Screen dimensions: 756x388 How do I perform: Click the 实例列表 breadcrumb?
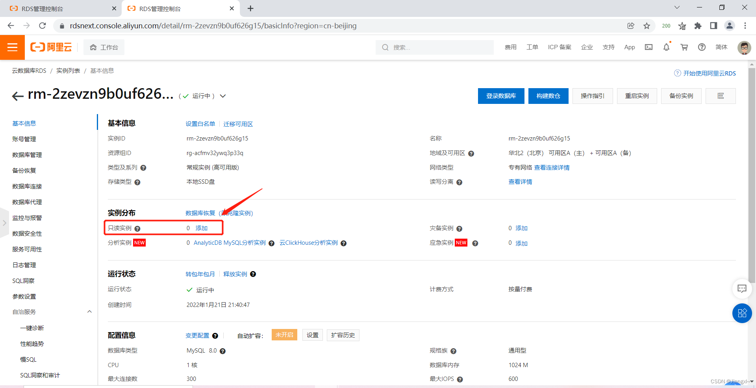point(68,71)
